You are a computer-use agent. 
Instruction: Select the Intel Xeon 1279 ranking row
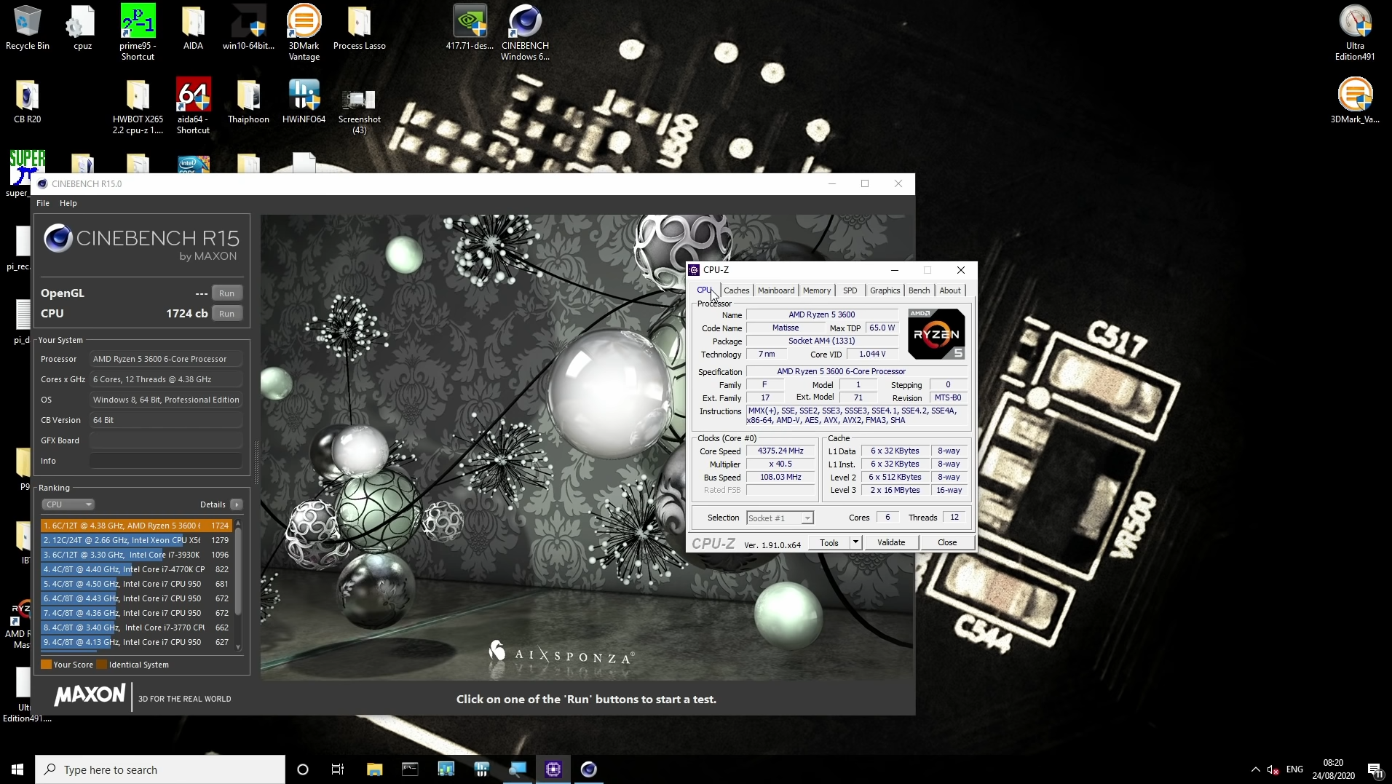(136, 540)
